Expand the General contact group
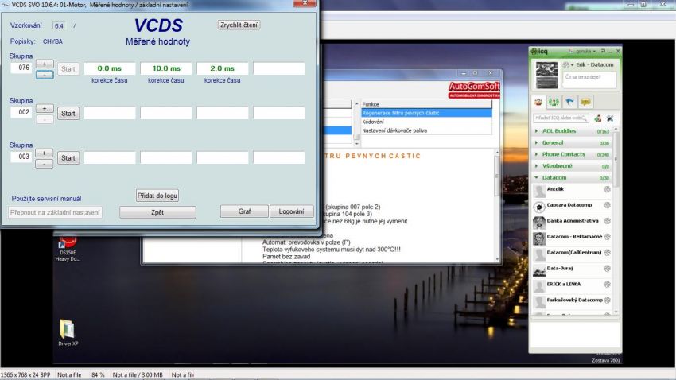 pos(536,142)
